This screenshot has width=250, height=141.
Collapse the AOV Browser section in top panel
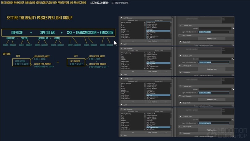pyautogui.click(x=122, y=18)
